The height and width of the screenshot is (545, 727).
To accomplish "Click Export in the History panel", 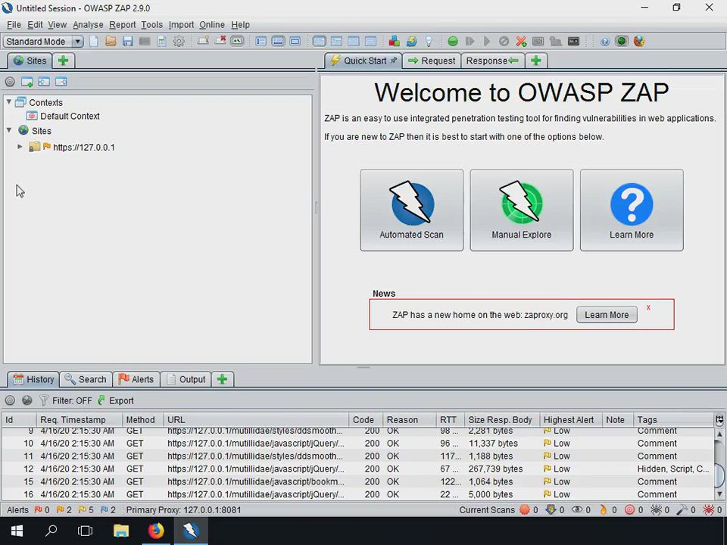I will [x=116, y=400].
